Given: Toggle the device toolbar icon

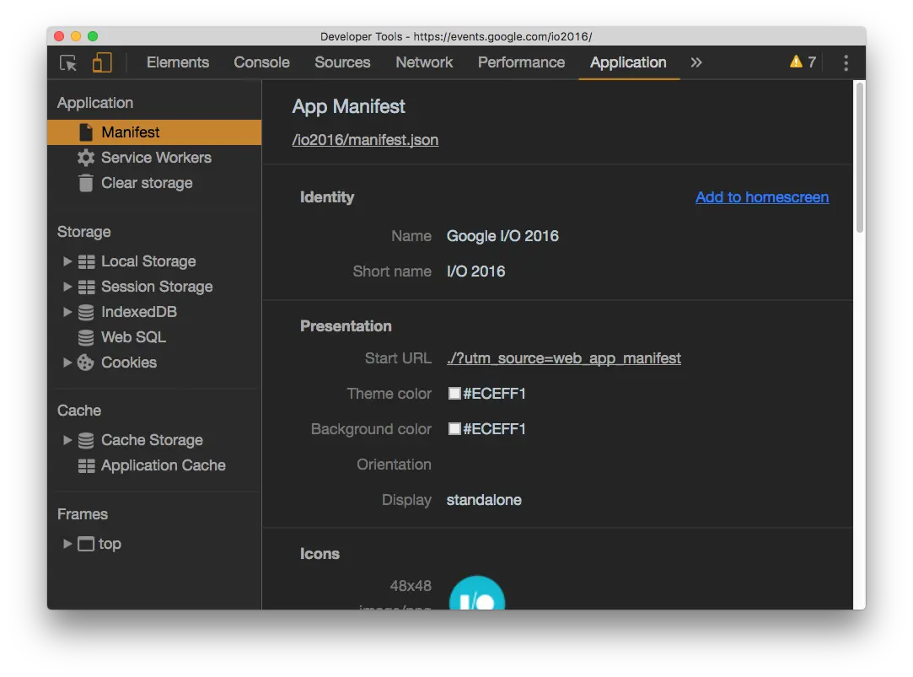Looking at the screenshot, I should (102, 62).
